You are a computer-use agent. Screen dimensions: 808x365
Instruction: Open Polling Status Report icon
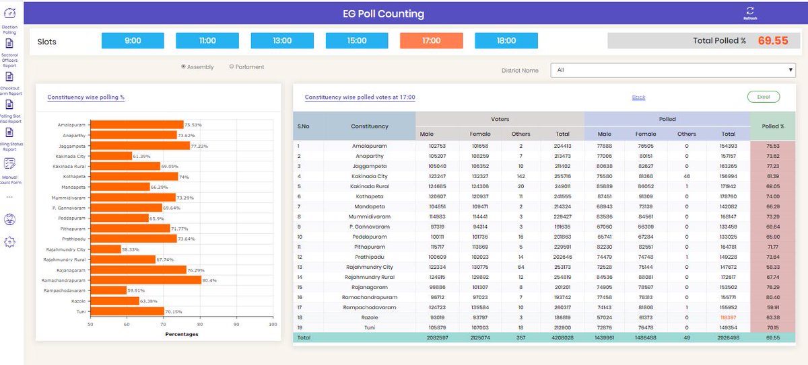click(9, 132)
